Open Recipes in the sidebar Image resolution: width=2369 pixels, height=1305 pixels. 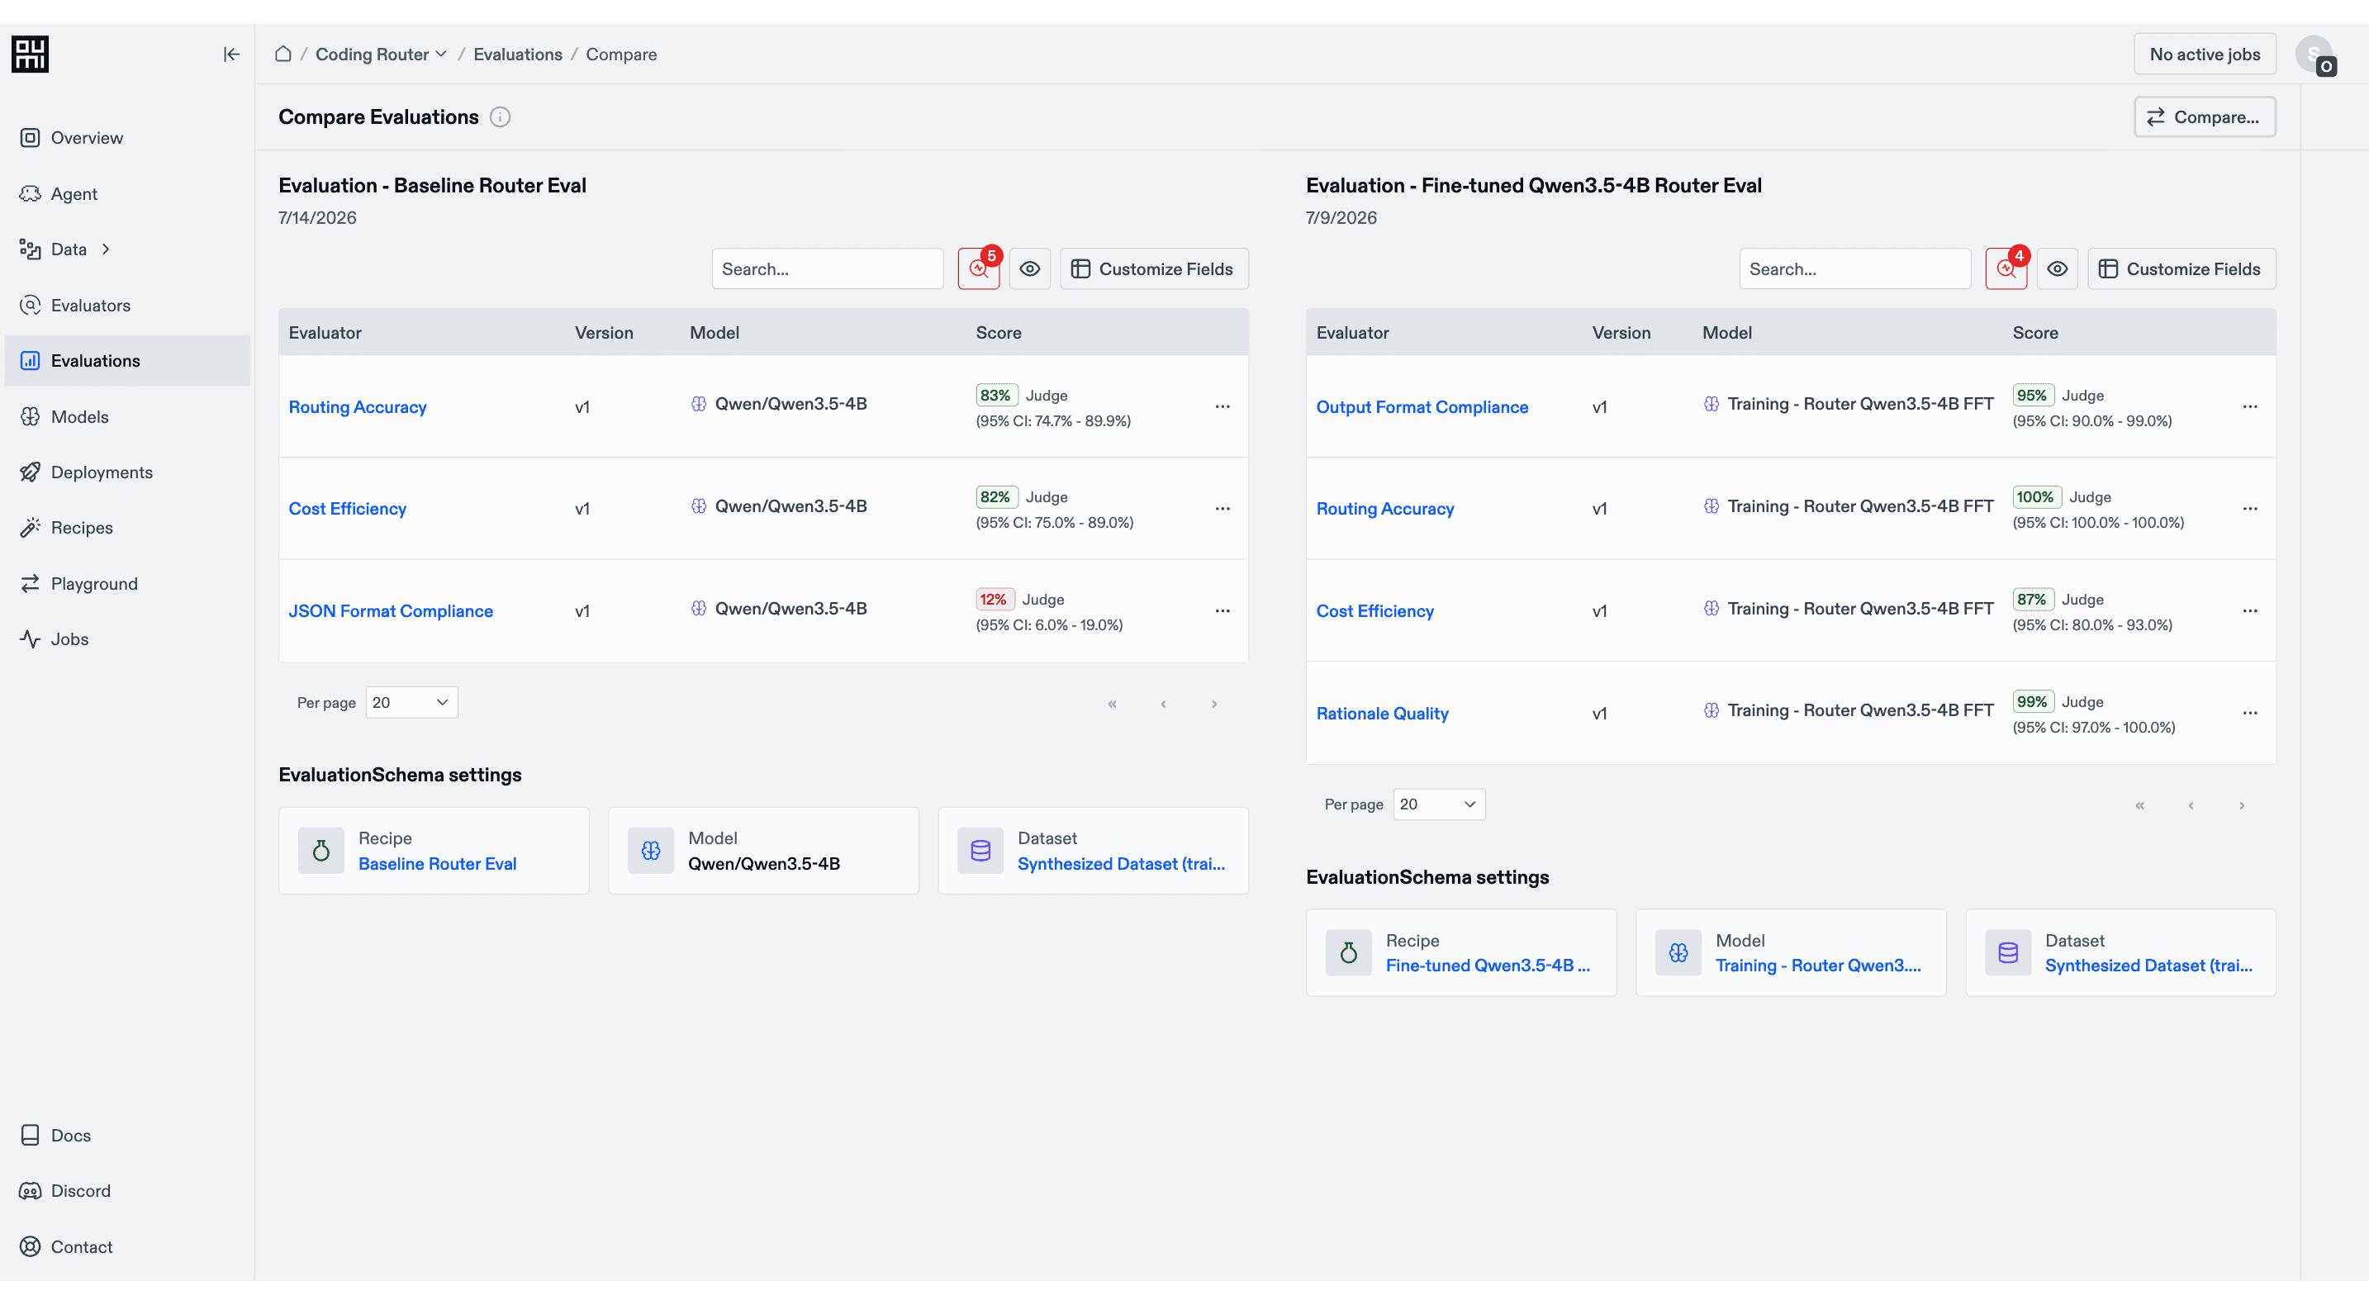128,528
